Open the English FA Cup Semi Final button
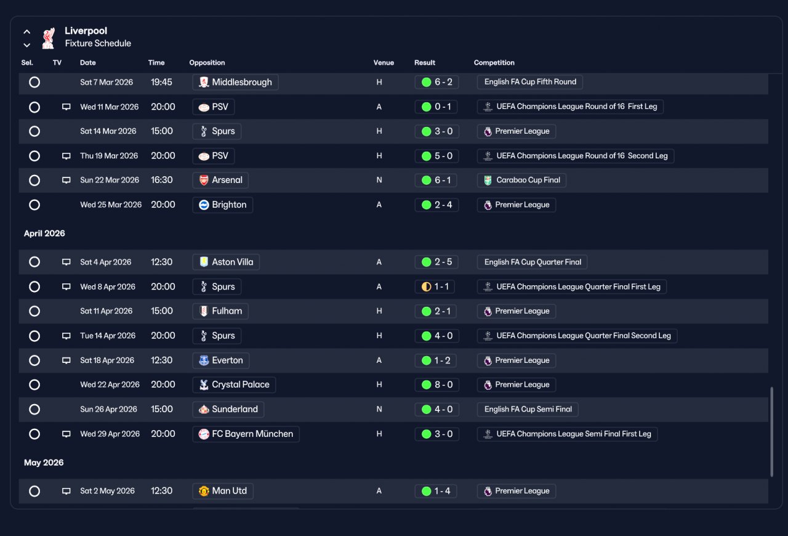The height and width of the screenshot is (536, 788). point(528,409)
